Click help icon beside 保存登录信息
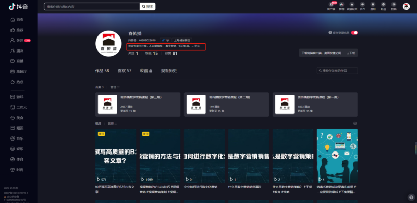Image resolution: width=417 pixels, height=203 pixels. point(330,33)
